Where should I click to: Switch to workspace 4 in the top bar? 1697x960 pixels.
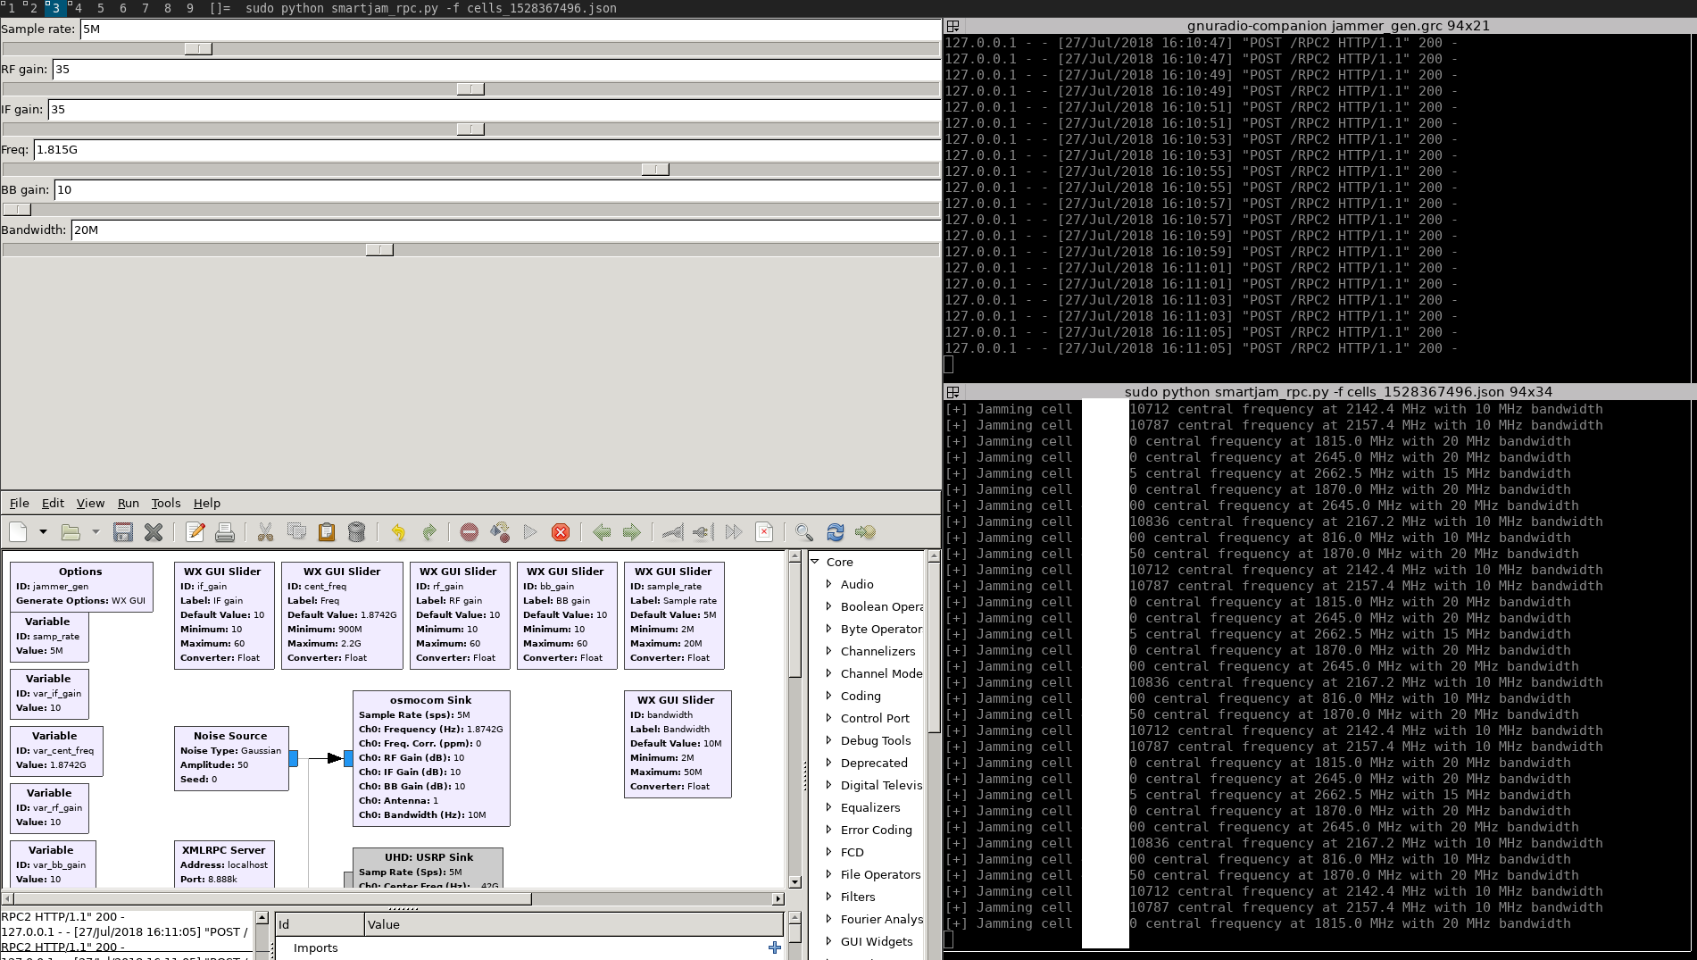tap(79, 8)
